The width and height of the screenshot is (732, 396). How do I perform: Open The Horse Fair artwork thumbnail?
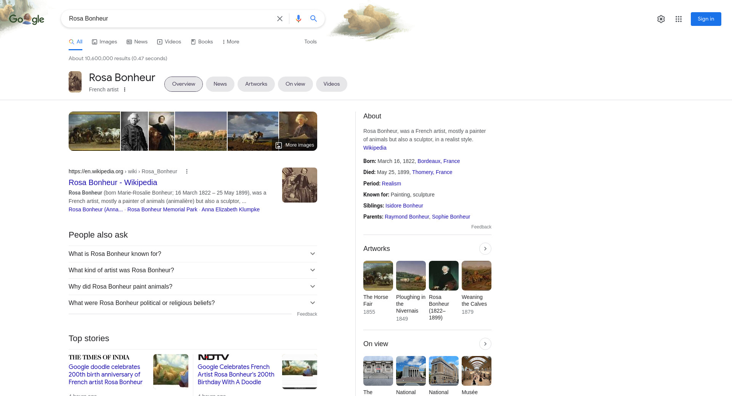tap(378, 276)
